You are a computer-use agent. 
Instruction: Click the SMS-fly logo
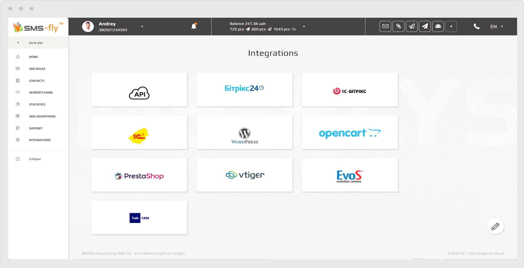[38, 27]
